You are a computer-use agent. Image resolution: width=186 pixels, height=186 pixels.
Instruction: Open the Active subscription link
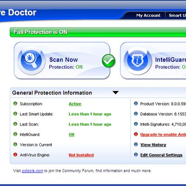click(75, 104)
